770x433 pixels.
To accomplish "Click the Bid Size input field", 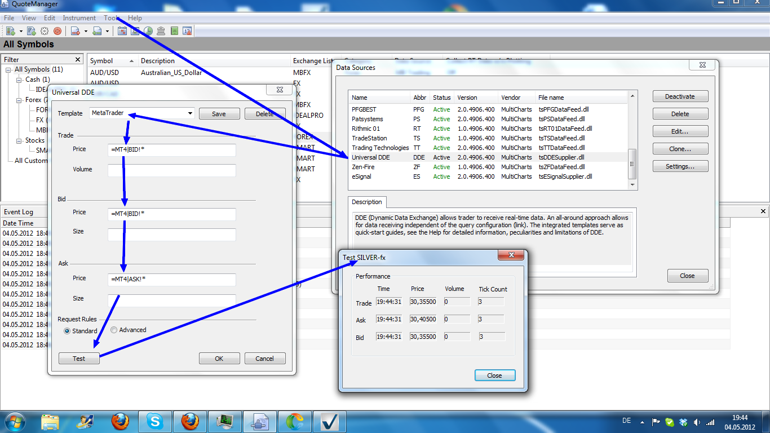I will coord(171,235).
